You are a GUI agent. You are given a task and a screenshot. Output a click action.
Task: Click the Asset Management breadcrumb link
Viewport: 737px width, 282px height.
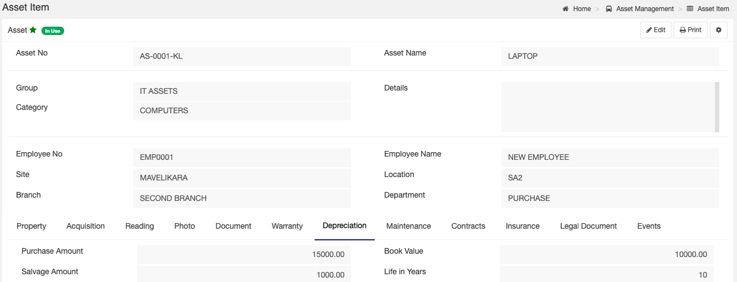[645, 9]
